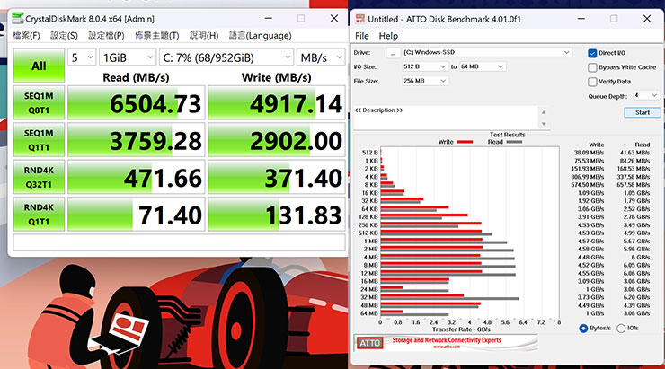Select the IO/s radio button
This screenshot has height=369, width=665.
621,329
